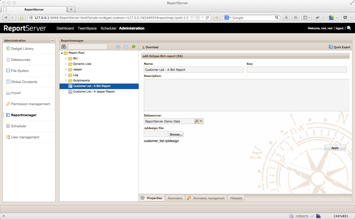The height and width of the screenshot is (219, 355).
Task: Click the browser URL address bar
Action: coord(111,18)
